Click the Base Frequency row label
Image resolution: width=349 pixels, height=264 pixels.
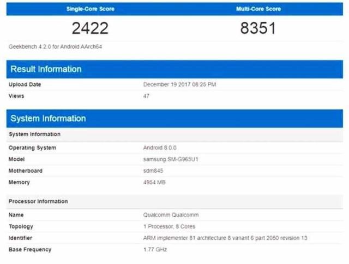click(x=30, y=250)
